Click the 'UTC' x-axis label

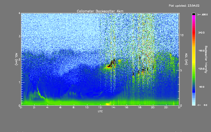(100, 111)
